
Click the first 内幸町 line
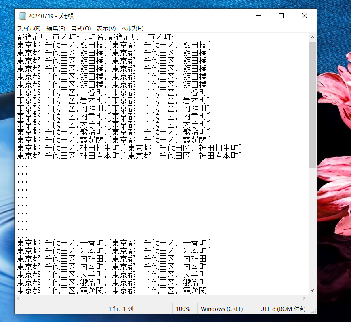(x=113, y=116)
